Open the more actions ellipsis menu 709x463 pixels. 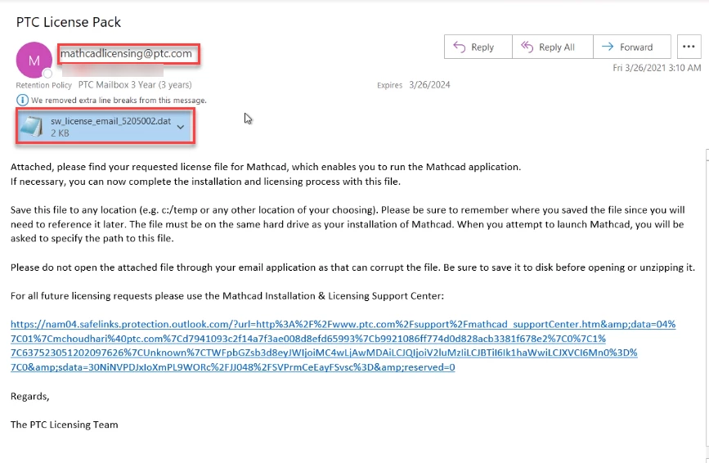click(689, 47)
